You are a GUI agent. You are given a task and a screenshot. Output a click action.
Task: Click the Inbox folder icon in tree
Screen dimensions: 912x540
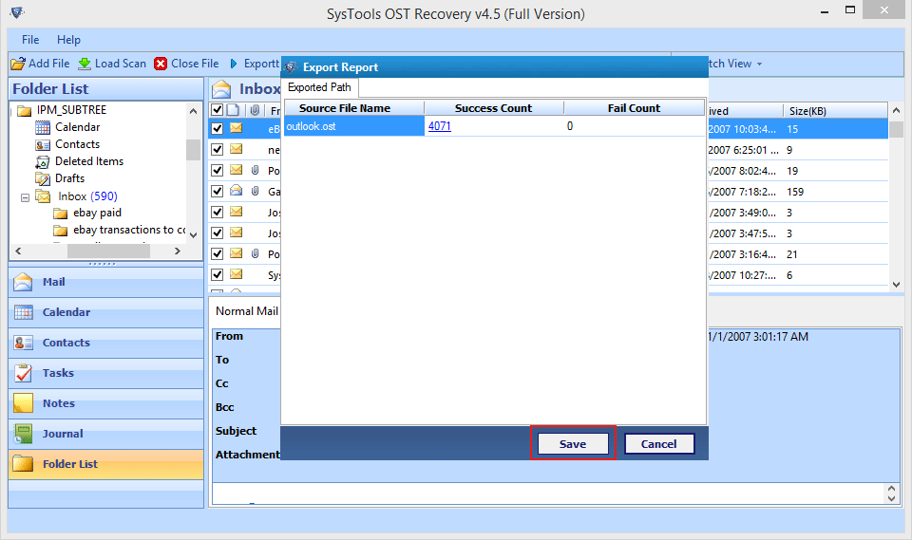click(x=43, y=196)
